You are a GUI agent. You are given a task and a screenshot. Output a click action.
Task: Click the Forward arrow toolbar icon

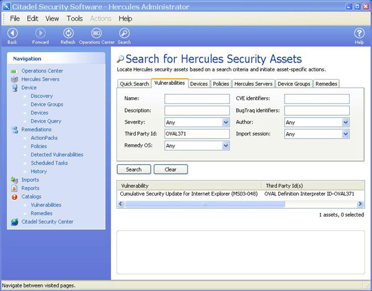[x=40, y=33]
